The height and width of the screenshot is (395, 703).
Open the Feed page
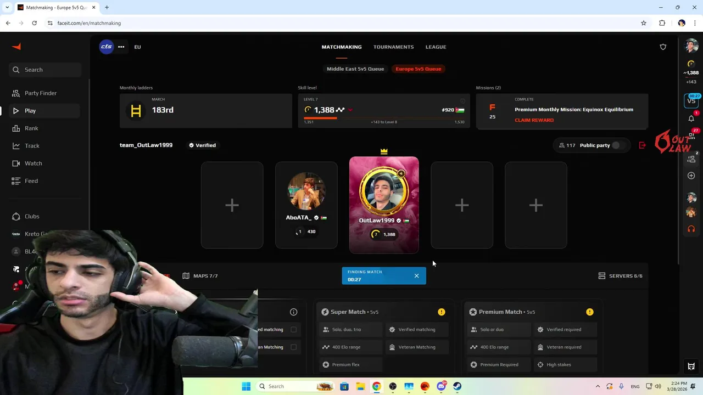click(x=31, y=181)
